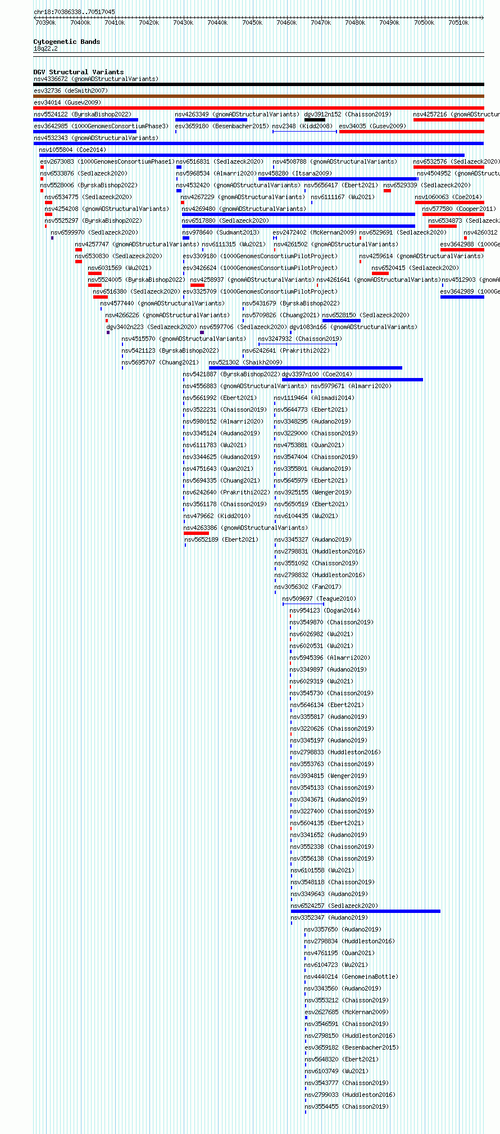Click nsv6517880 (Sedlazeck2020) label
This screenshot has height=1134, width=500.
[225, 220]
